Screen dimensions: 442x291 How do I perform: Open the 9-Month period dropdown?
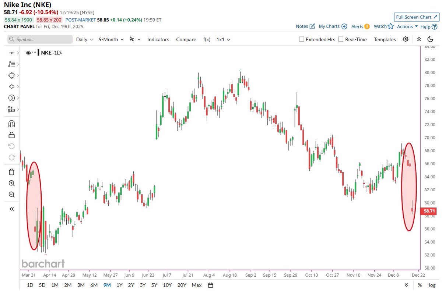[111, 39]
